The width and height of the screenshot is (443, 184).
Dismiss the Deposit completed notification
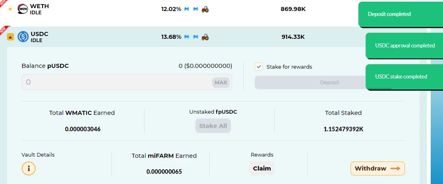(x=400, y=14)
